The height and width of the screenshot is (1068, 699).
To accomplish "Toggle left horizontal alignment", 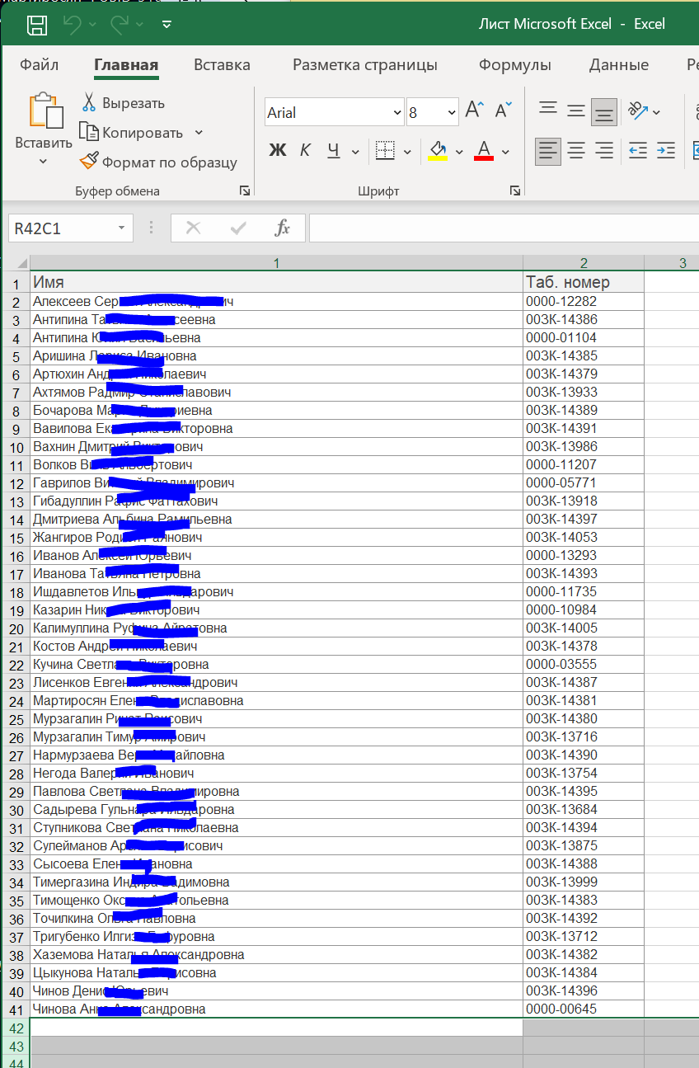I will tap(548, 150).
